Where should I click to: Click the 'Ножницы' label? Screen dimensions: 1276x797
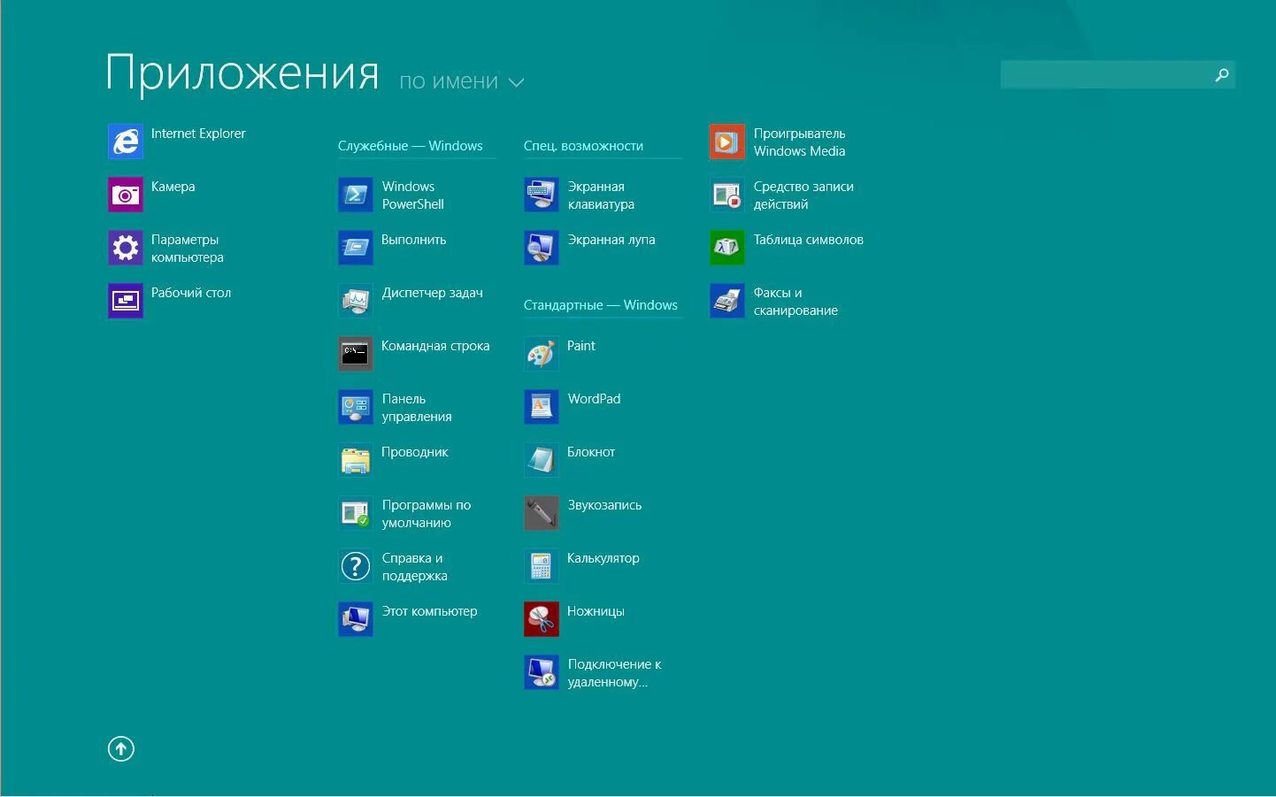point(596,611)
